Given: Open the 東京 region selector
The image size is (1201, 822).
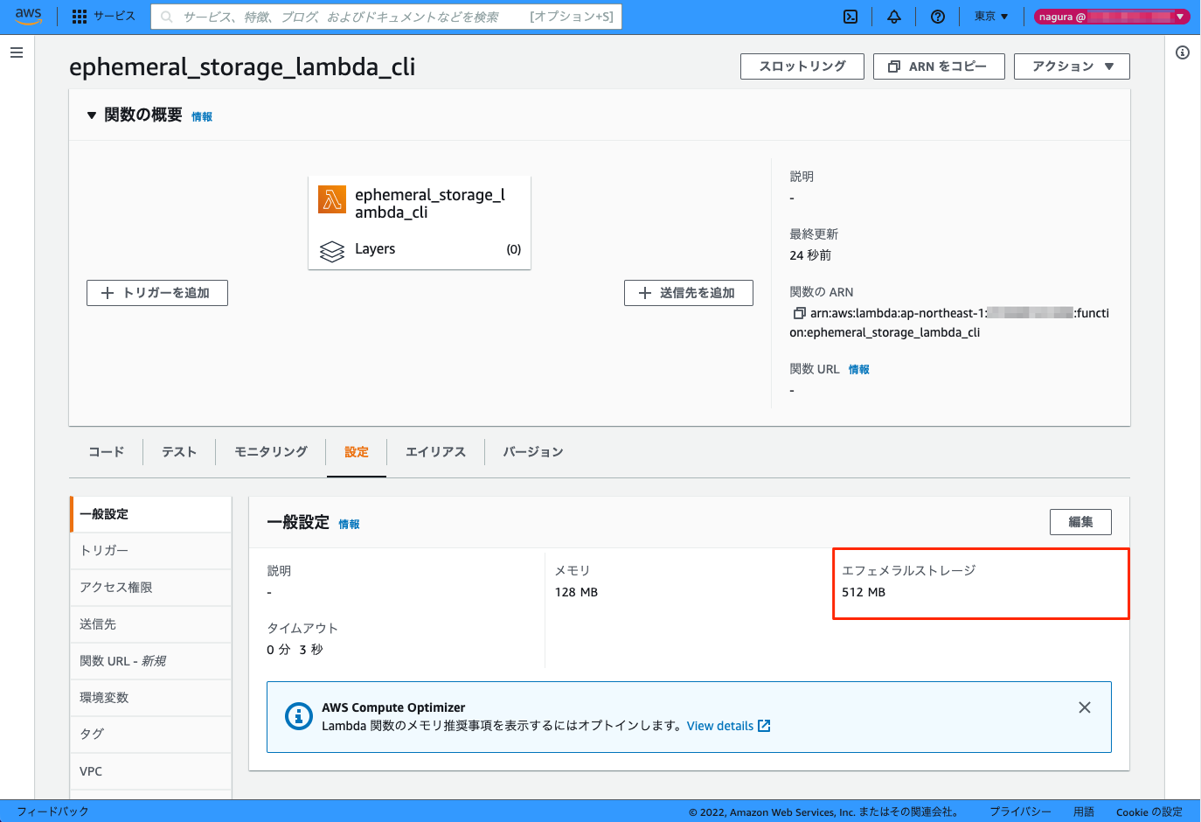Looking at the screenshot, I should [x=990, y=15].
